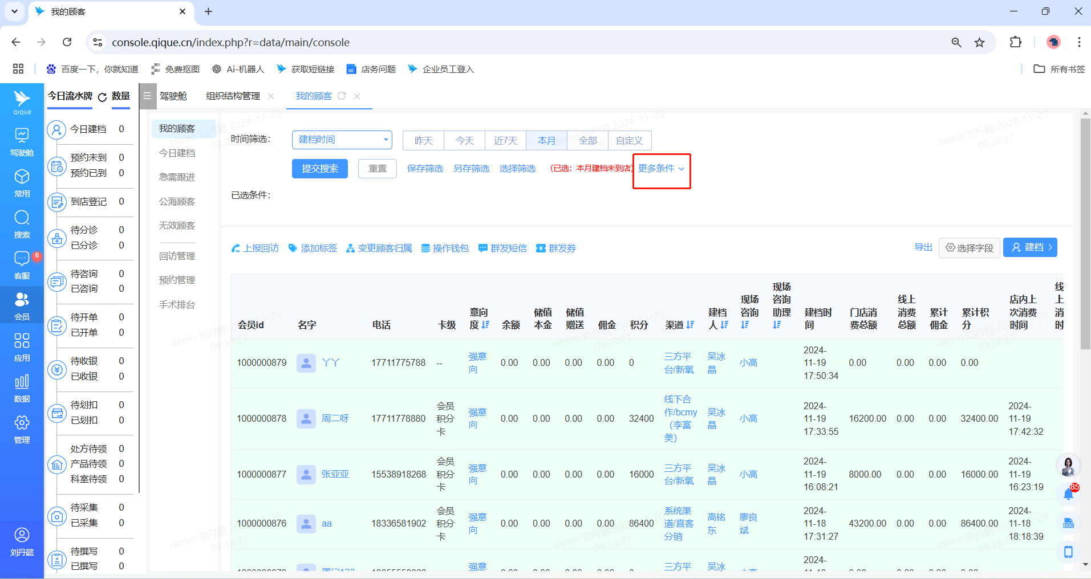Click the notification bell icon

click(1068, 494)
